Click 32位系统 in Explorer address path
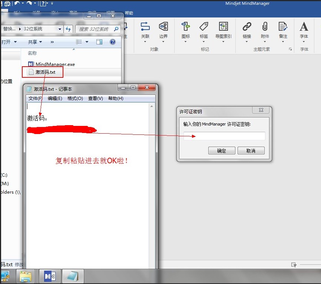The height and width of the screenshot is (284, 321). coord(33,29)
